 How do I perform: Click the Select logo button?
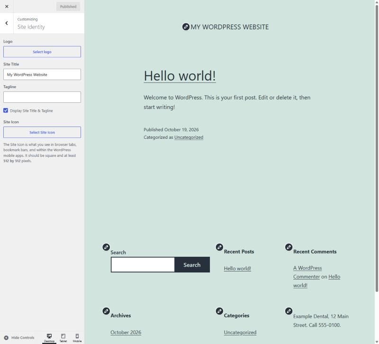[42, 52]
